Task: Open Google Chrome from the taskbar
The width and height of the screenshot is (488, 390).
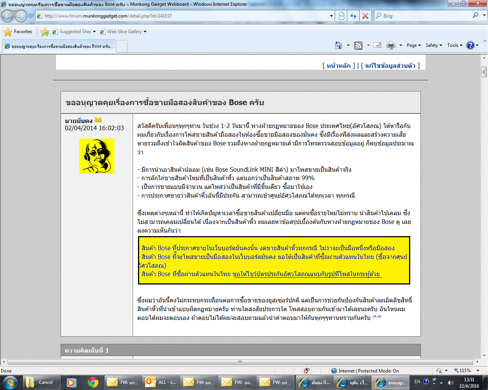Action: point(93,382)
